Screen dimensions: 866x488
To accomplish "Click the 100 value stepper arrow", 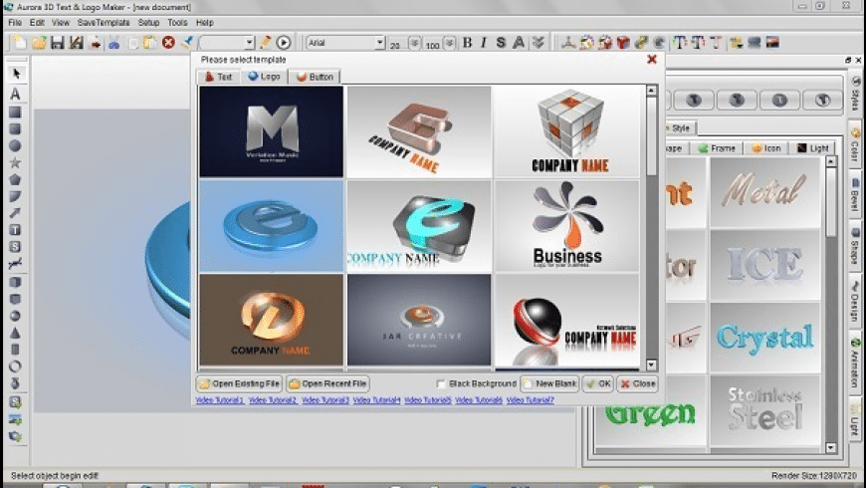I will click(450, 43).
